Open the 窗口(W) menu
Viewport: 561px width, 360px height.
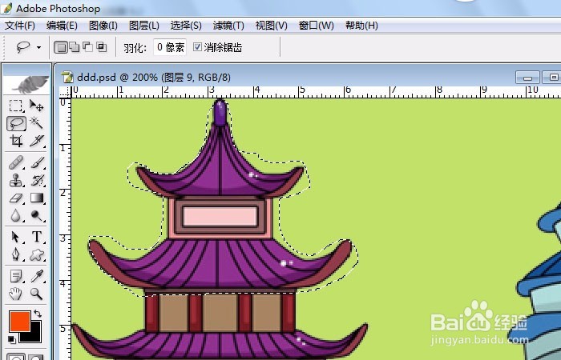pyautogui.click(x=316, y=26)
